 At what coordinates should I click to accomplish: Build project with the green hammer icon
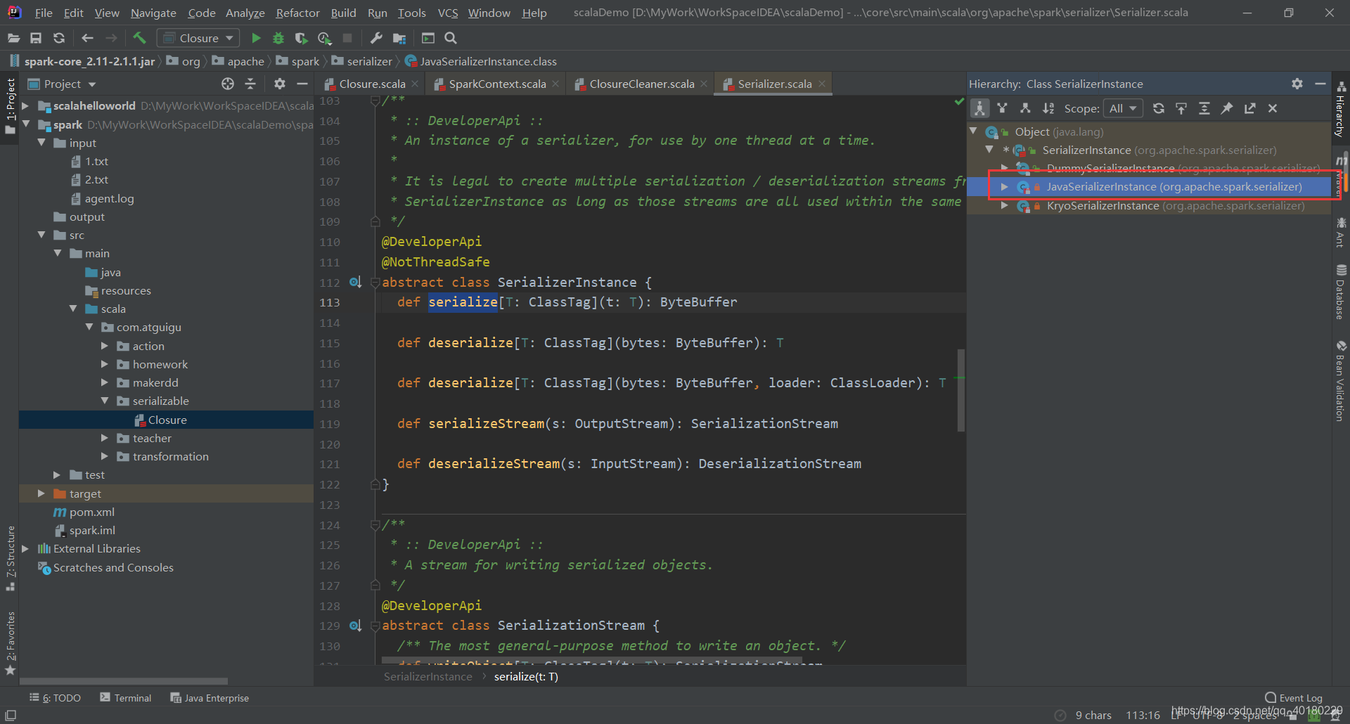139,38
